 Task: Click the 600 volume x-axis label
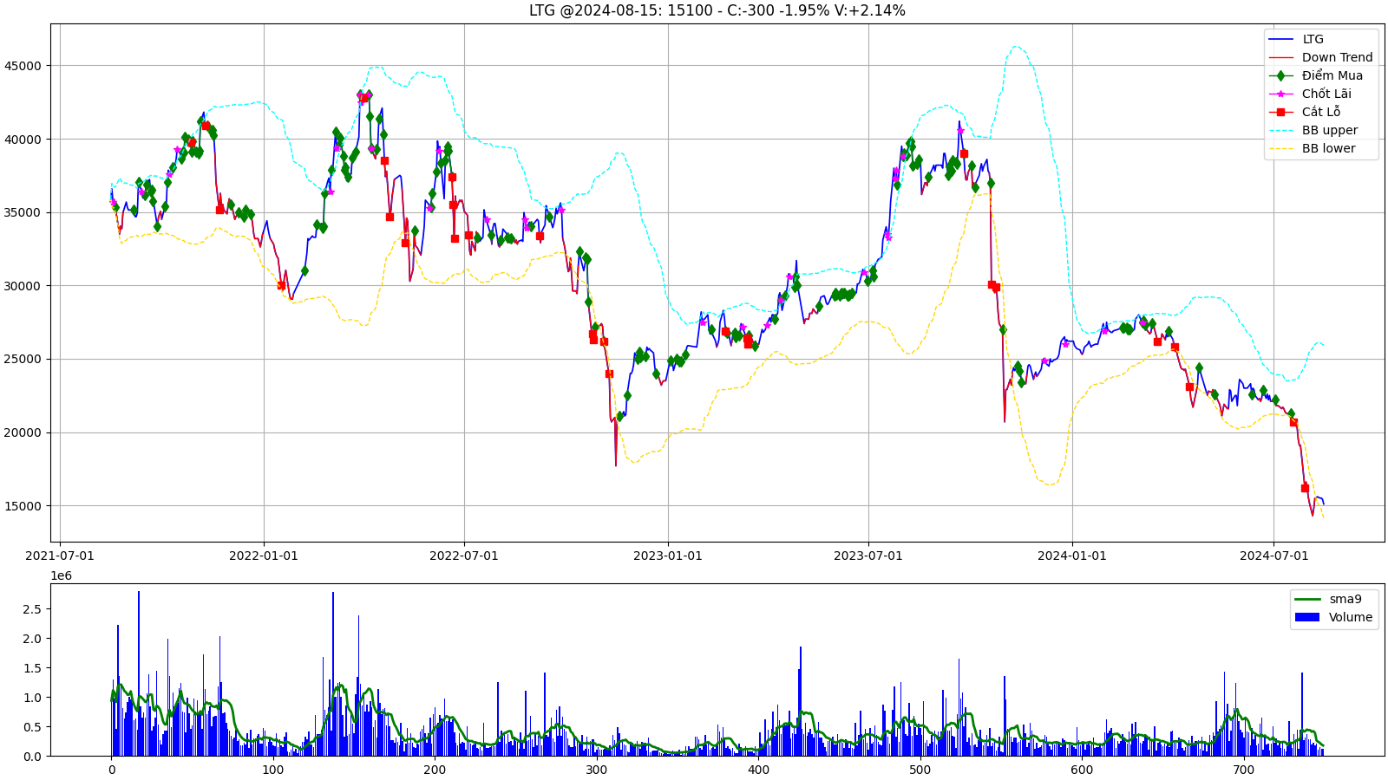tap(1082, 770)
